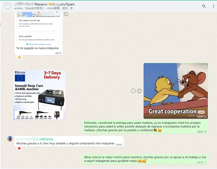Click the 21:17 timestamp on the last message
The height and width of the screenshot is (169, 217).
[x=200, y=163]
